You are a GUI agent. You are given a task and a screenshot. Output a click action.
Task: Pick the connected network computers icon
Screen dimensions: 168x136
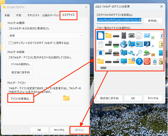132,53
